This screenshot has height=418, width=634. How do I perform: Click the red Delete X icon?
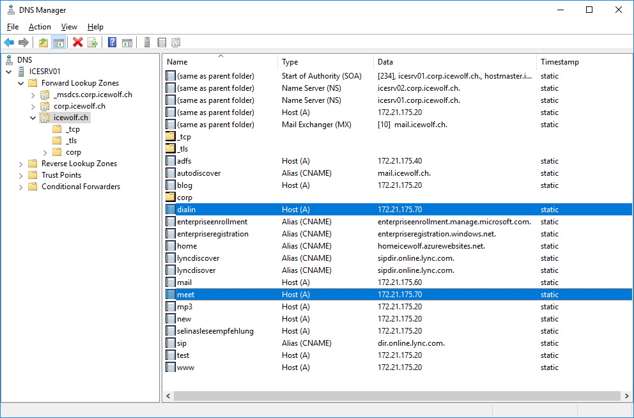pyautogui.click(x=77, y=42)
